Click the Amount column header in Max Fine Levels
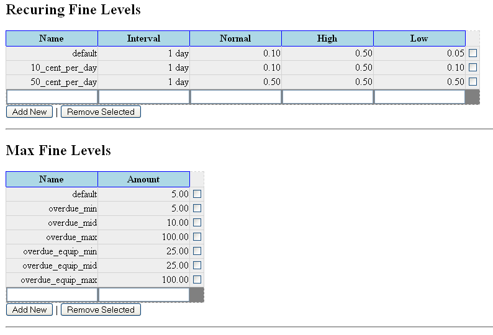 tap(143, 179)
